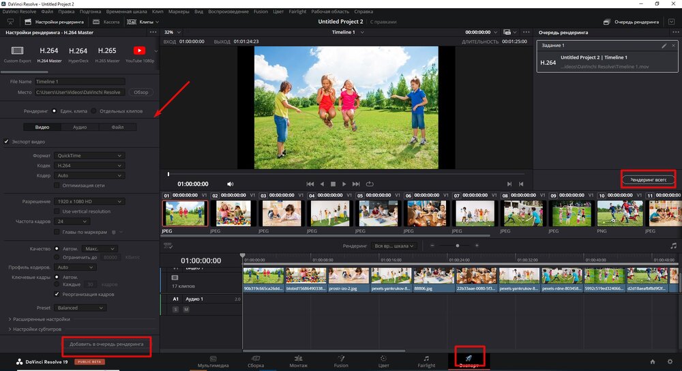
Task: Jump to the last frame
Action: pyautogui.click(x=356, y=184)
